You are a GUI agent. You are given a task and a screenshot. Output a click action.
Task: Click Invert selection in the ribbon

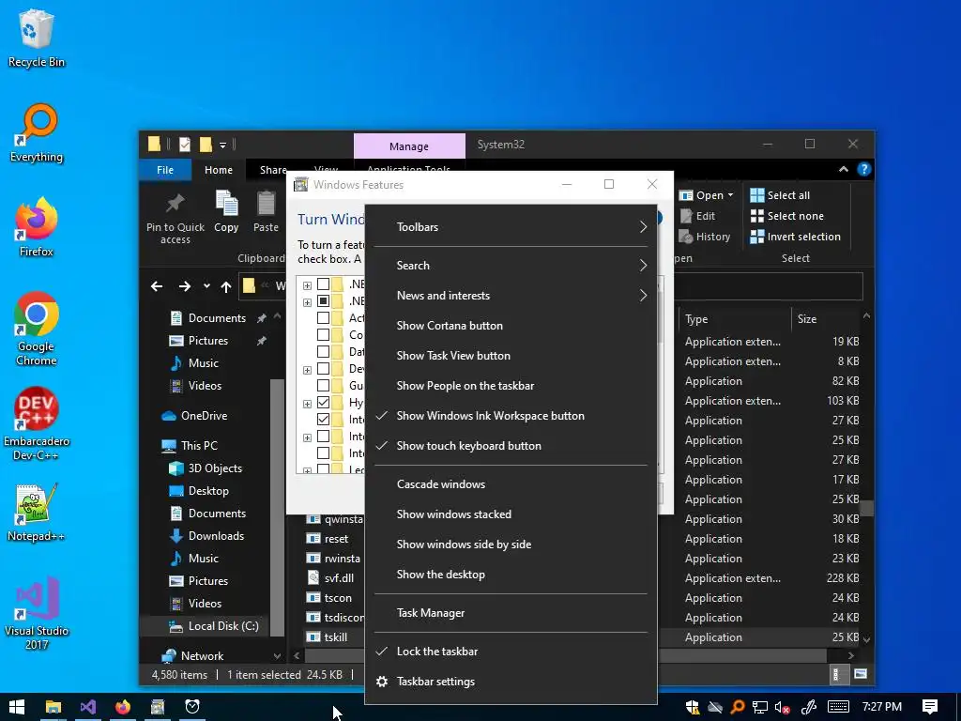pos(796,237)
